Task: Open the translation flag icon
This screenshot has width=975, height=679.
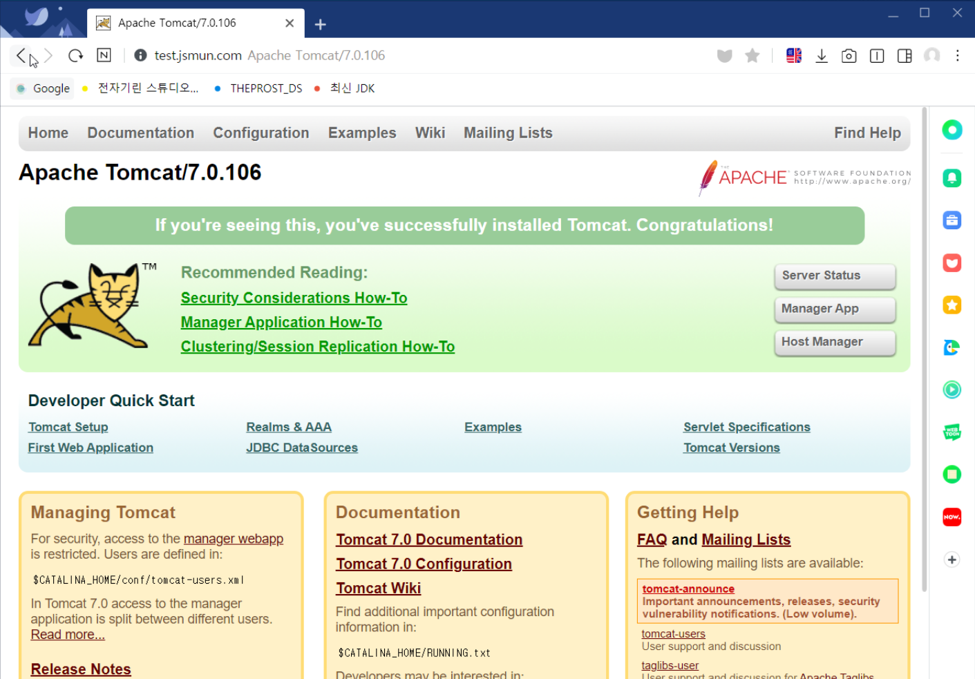Action: tap(794, 55)
